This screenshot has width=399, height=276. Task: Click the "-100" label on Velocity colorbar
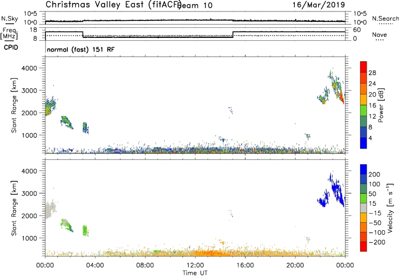(x=377, y=233)
